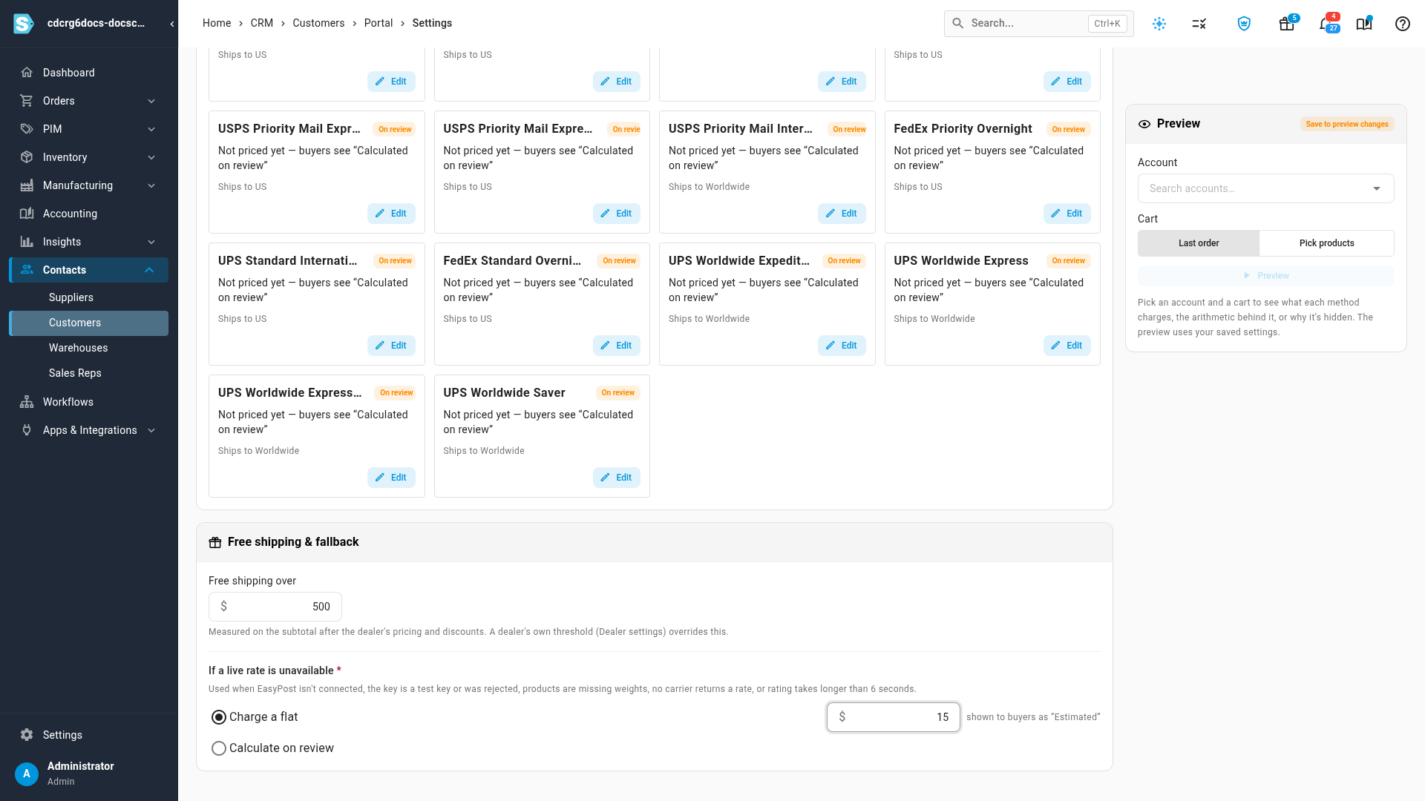Viewport: 1425px width, 801px height.
Task: Open the notifications bell icon
Action: (x=1326, y=24)
